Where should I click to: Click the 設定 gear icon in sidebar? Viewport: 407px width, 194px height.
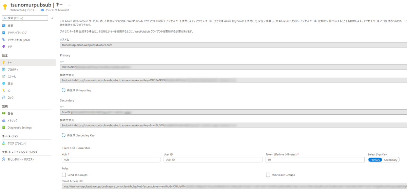click(4, 83)
